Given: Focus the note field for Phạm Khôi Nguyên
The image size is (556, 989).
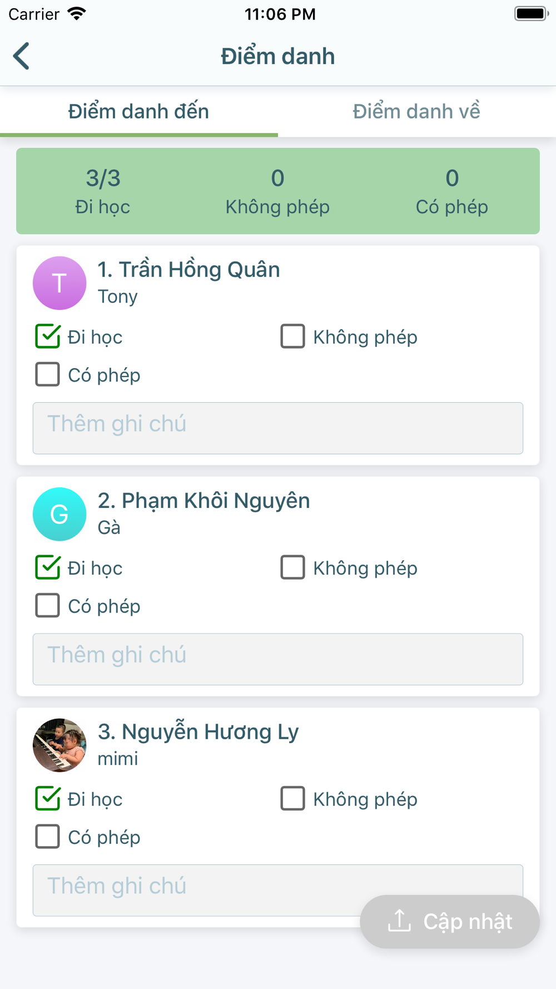Looking at the screenshot, I should [x=278, y=659].
